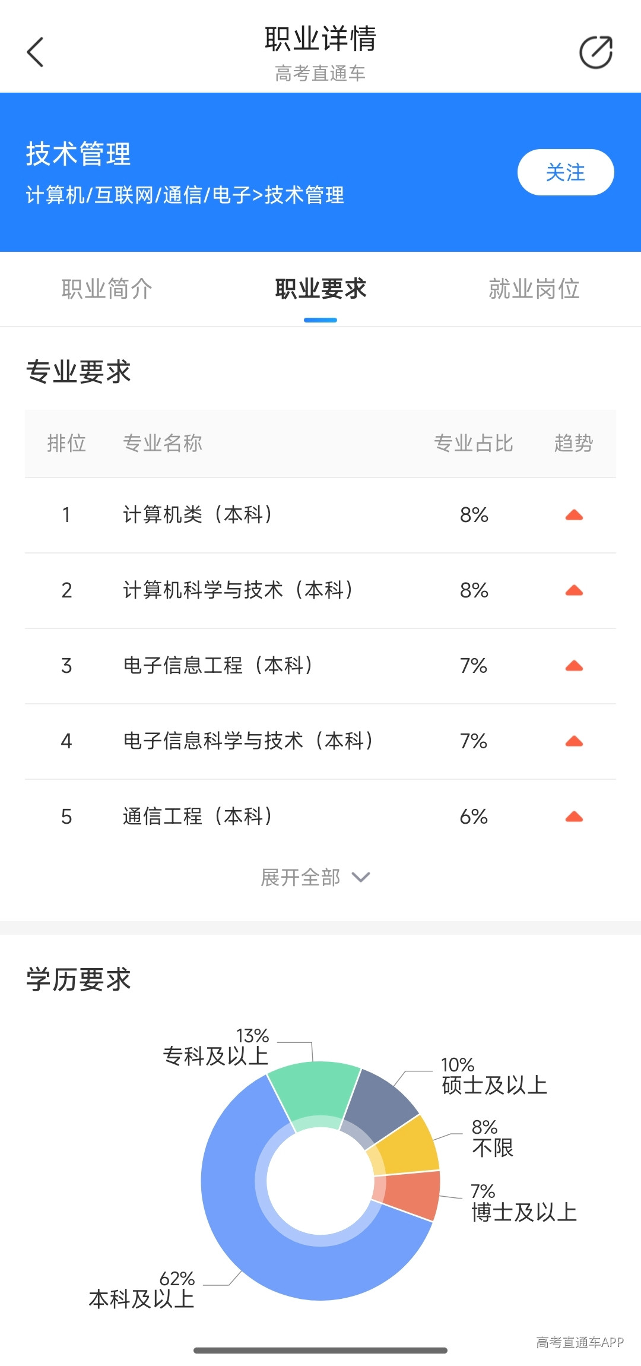Select the orange 博士及以上 pie slice
The image size is (641, 1366).
point(410,1195)
